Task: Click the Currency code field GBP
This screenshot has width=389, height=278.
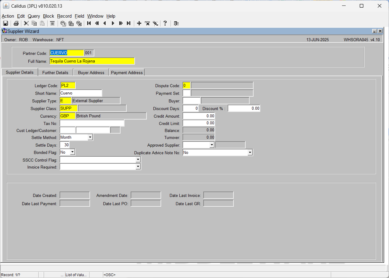Action: click(x=67, y=116)
